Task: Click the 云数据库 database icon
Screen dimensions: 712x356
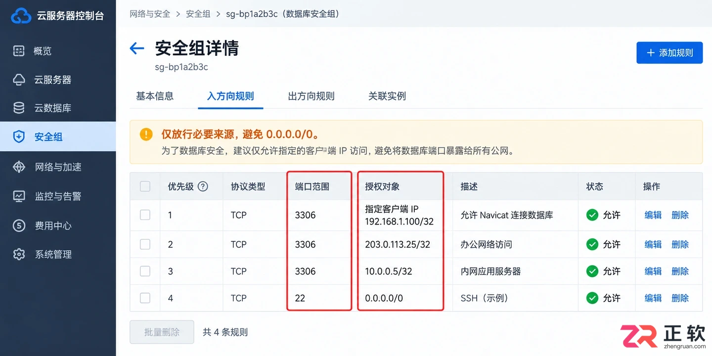Action: [x=19, y=108]
